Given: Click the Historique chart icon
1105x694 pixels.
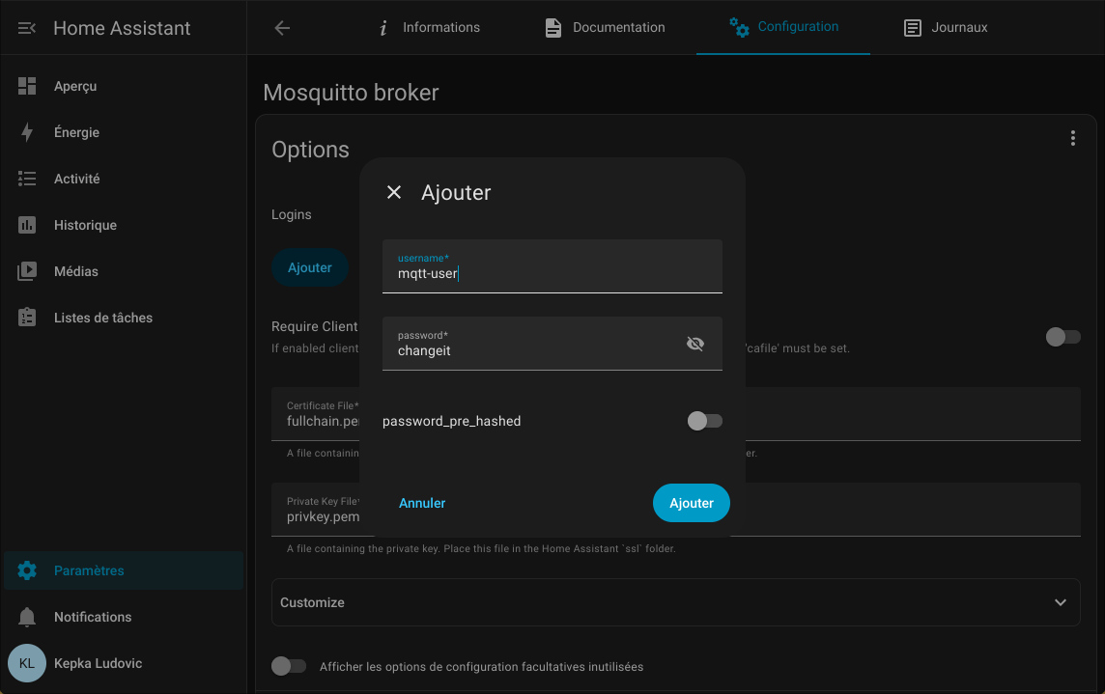Looking at the screenshot, I should 27,225.
